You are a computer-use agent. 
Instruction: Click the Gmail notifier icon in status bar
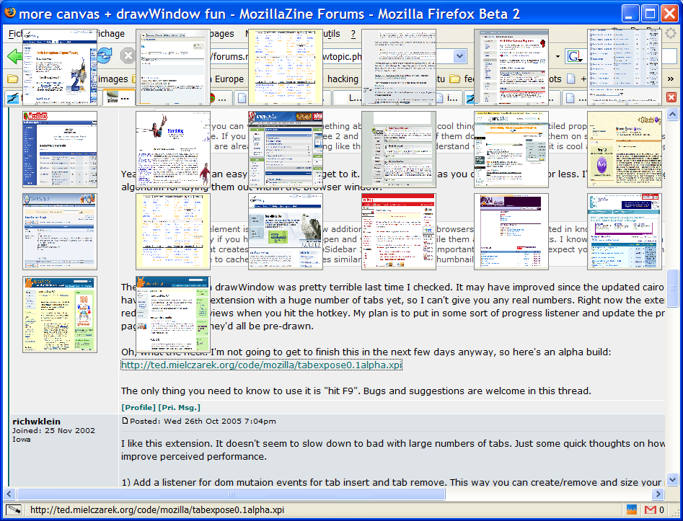coord(651,509)
